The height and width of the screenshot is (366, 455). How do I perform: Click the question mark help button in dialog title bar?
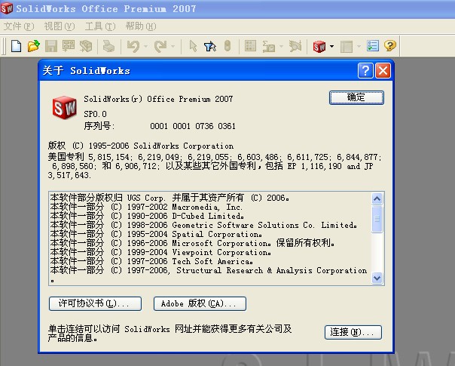365,71
